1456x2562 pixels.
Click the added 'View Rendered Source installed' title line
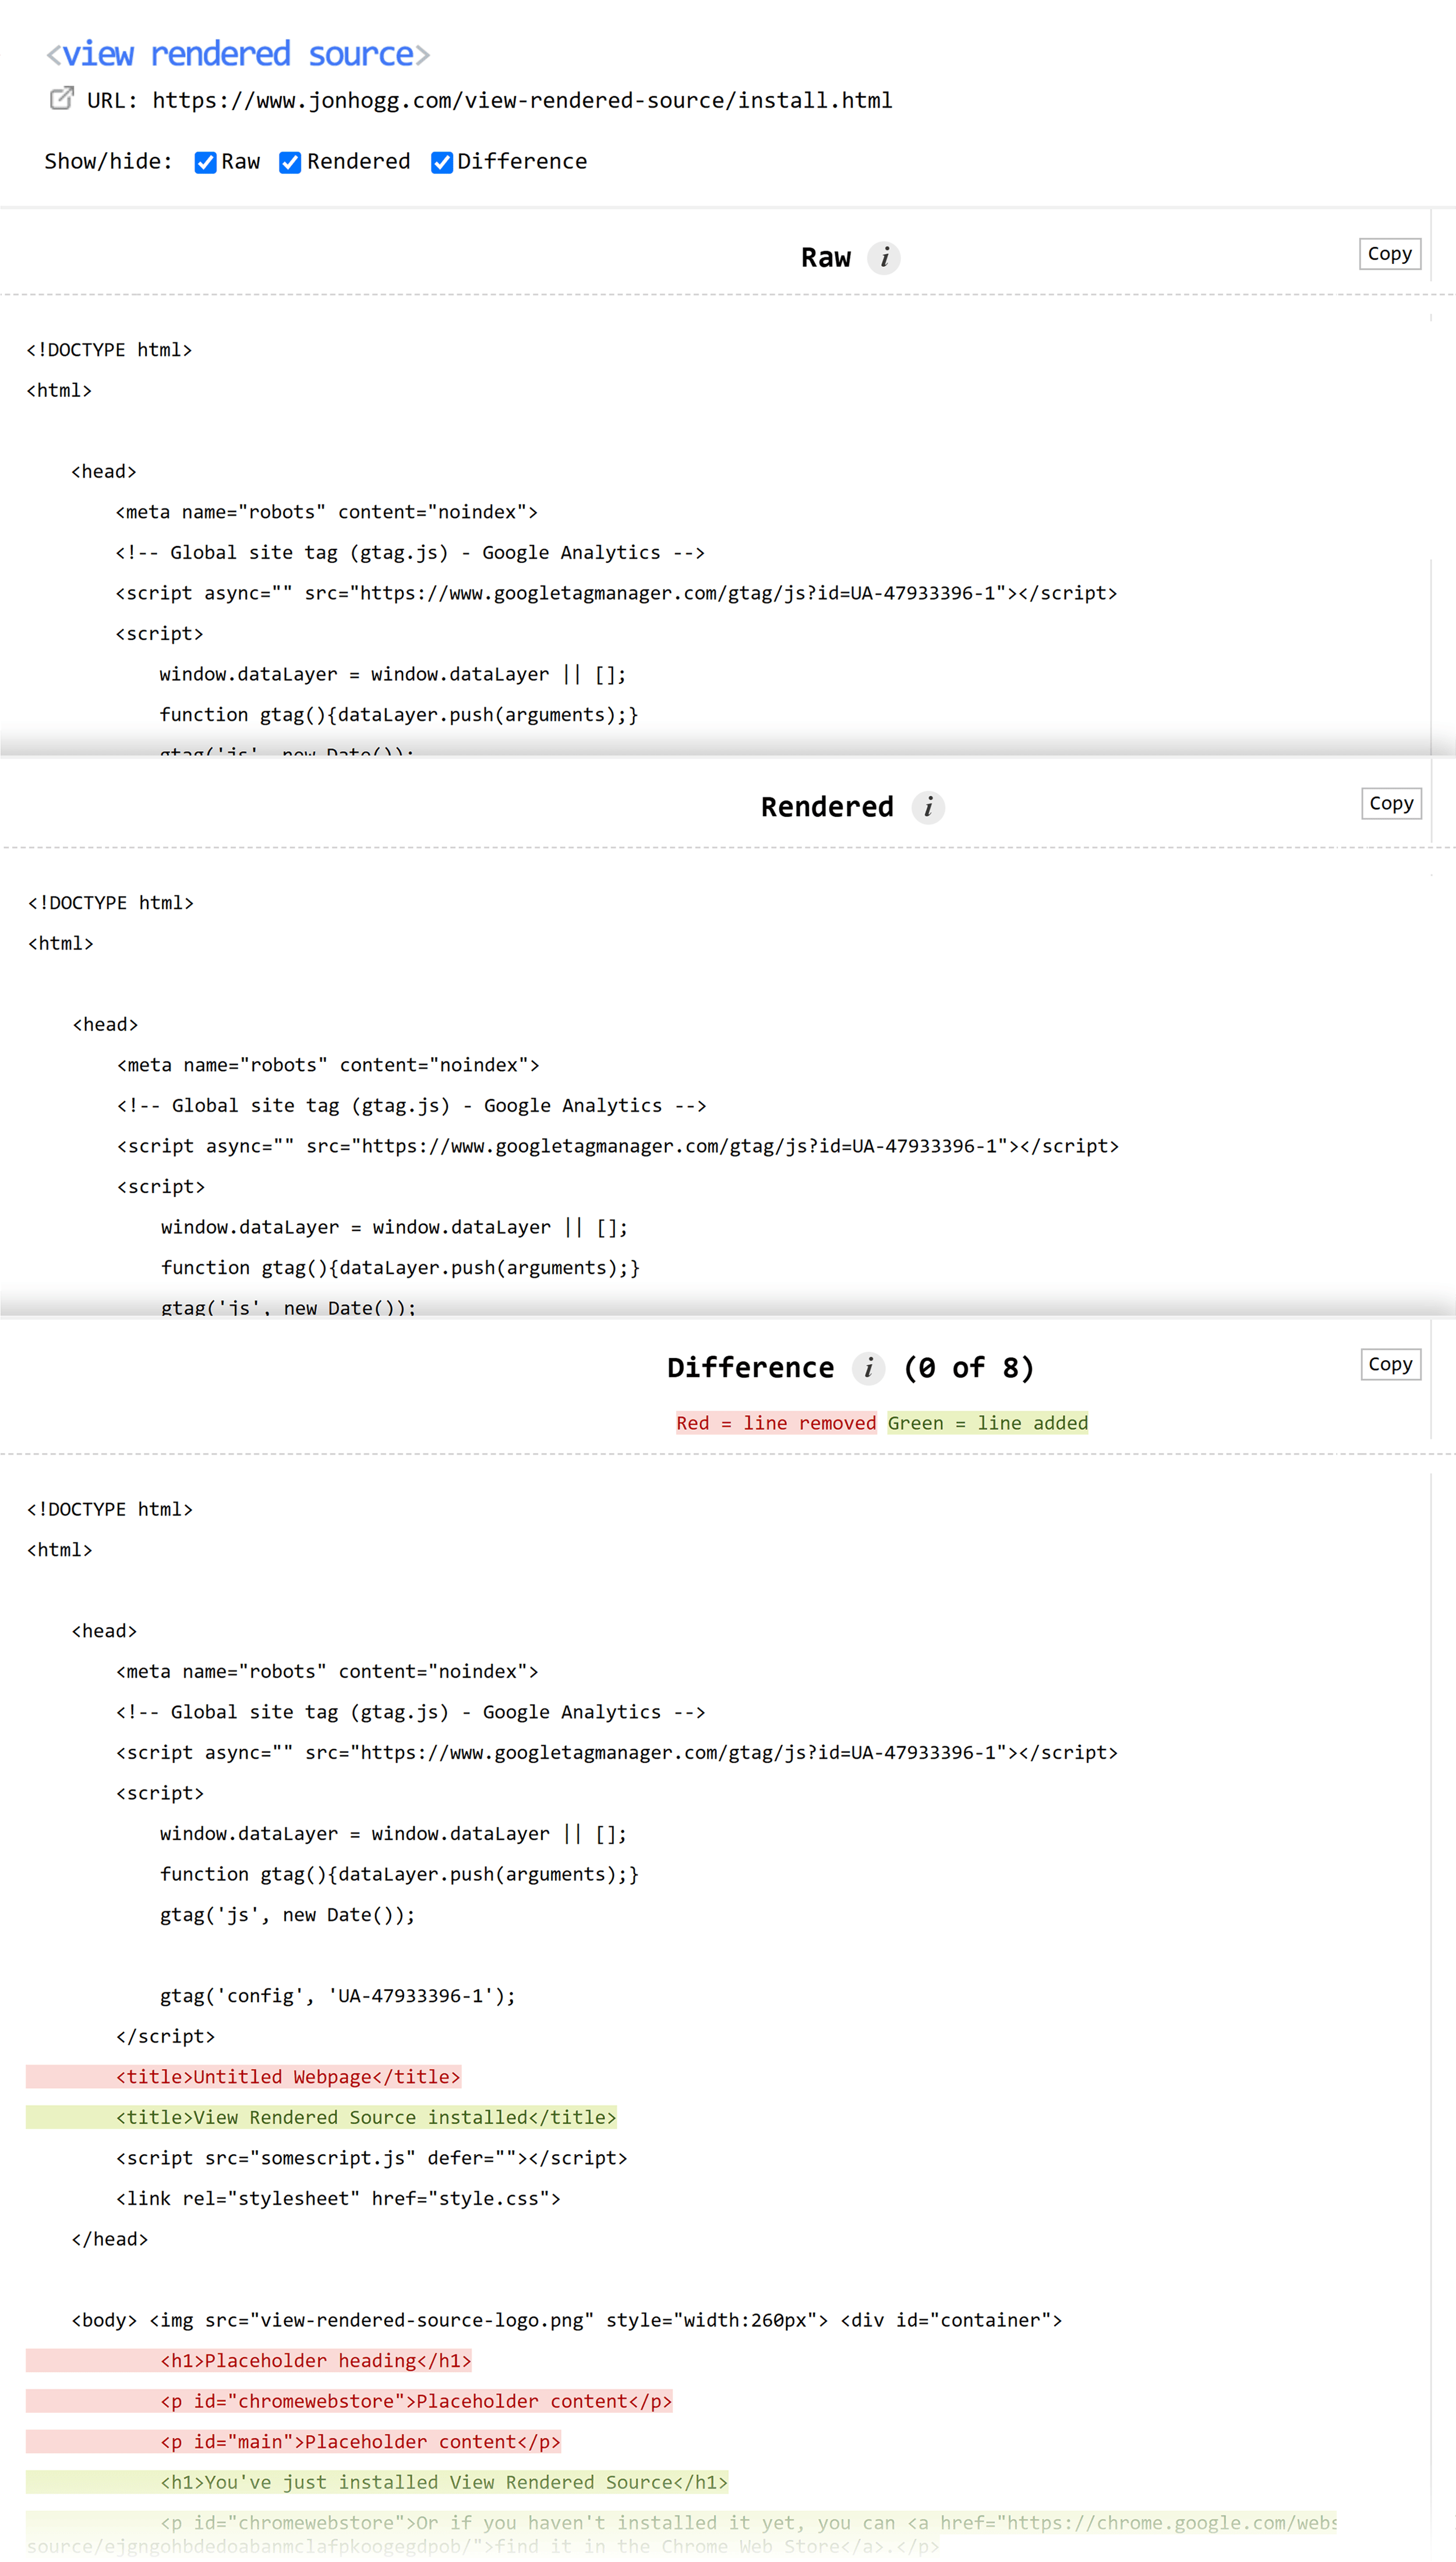321,2117
